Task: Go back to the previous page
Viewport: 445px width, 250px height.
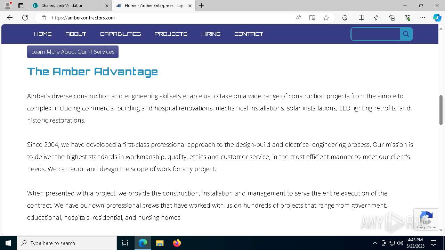Action: click(x=10, y=18)
